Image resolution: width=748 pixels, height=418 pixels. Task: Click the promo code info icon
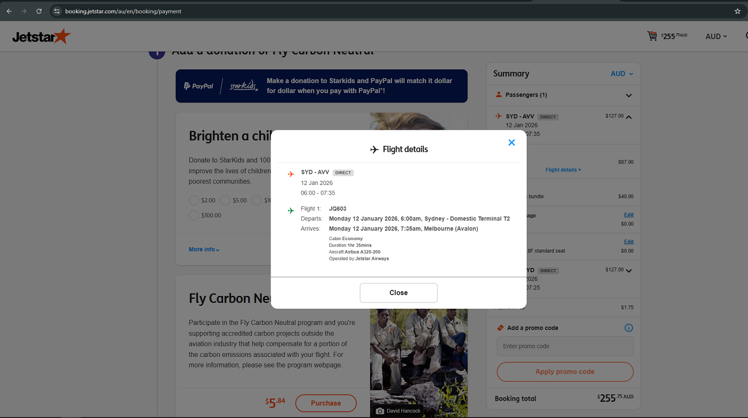click(629, 328)
